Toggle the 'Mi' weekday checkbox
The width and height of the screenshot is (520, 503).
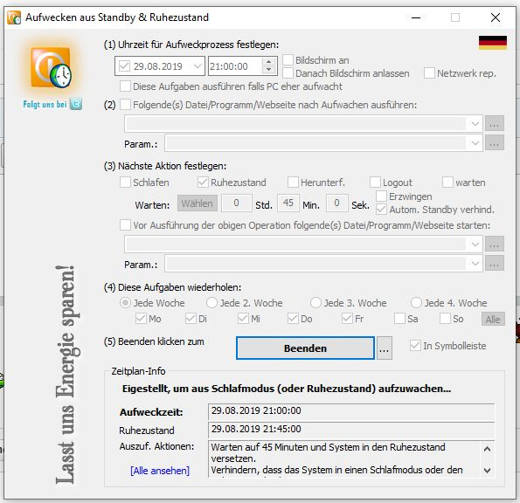click(243, 319)
